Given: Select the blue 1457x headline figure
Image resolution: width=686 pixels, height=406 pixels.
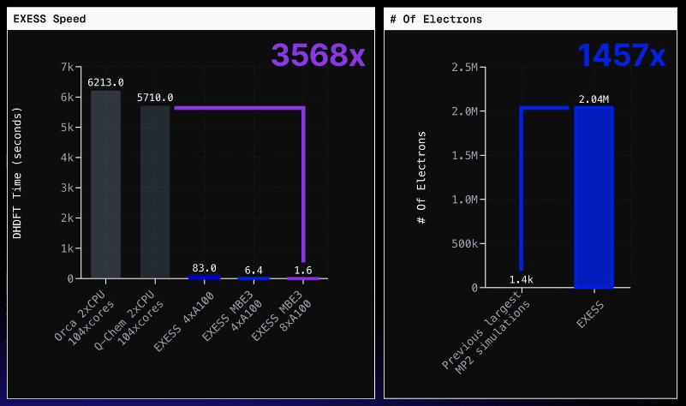Looking at the screenshot, I should [620, 57].
